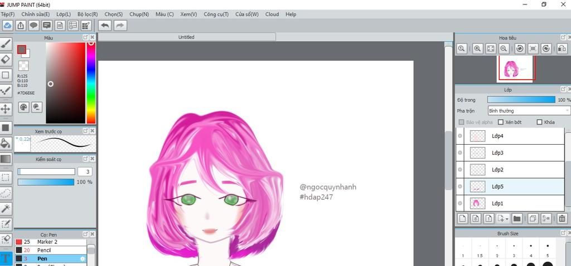Screen dimensions: 571x266
Task: Open the Cloud menu
Action: [x=272, y=14]
